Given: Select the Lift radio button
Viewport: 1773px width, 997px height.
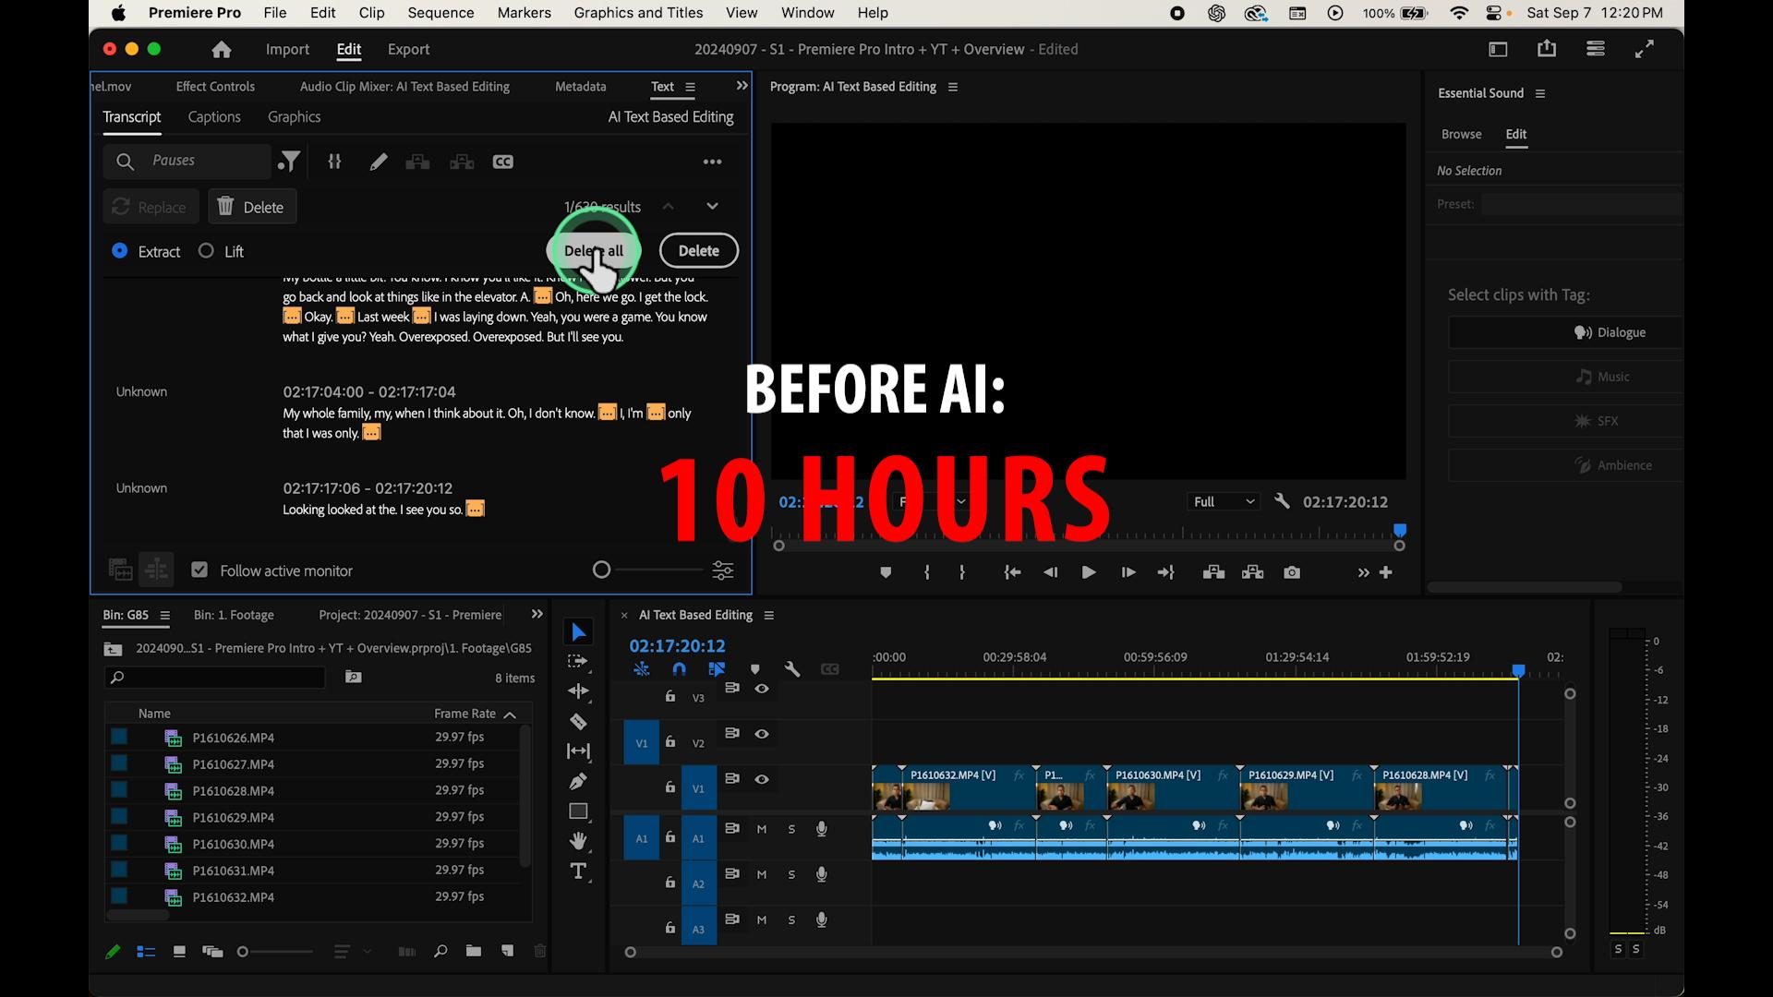Looking at the screenshot, I should point(206,250).
